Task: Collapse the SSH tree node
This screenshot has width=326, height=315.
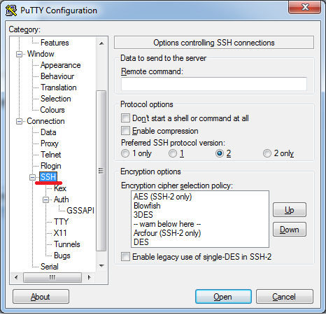Action: 32,178
